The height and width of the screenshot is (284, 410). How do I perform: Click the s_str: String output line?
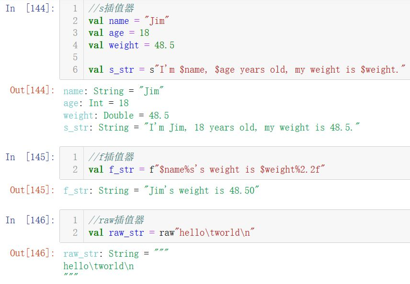(x=211, y=128)
